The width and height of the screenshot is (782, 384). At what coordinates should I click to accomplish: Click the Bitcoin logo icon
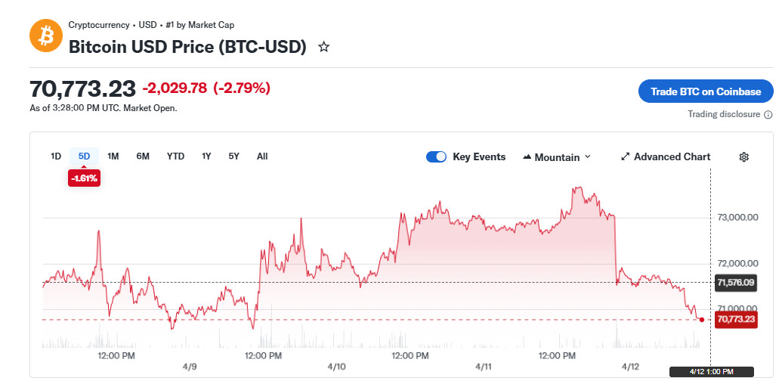(45, 36)
